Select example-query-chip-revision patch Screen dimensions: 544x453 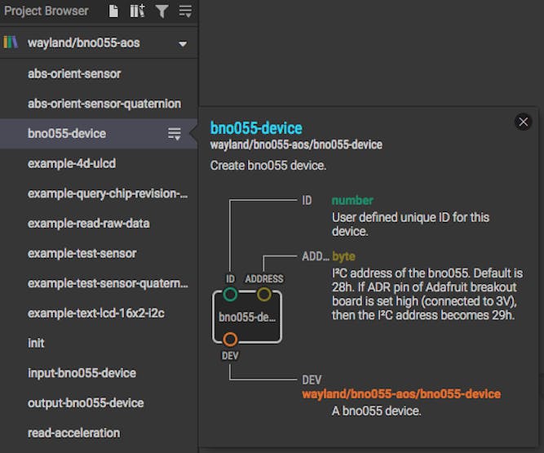click(99, 193)
